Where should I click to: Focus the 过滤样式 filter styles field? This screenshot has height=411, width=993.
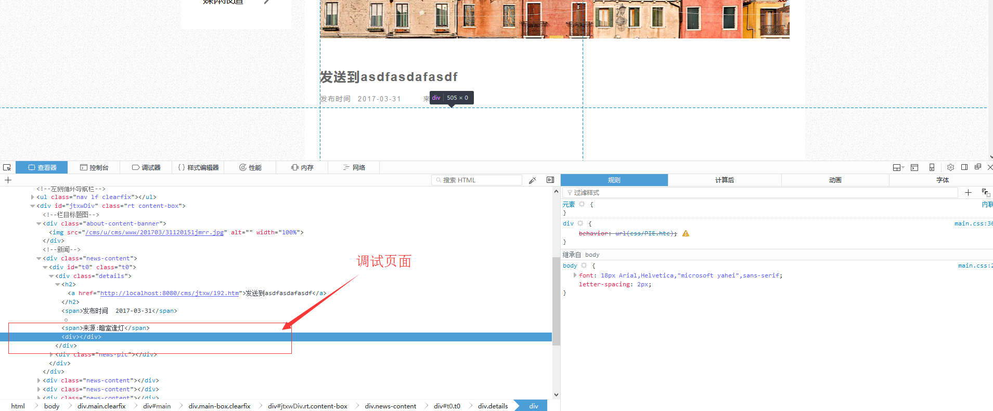760,192
